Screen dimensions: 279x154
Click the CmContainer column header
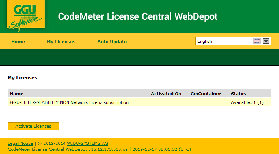point(206,94)
